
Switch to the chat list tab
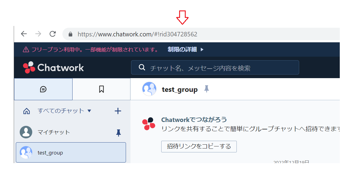pyautogui.click(x=43, y=89)
